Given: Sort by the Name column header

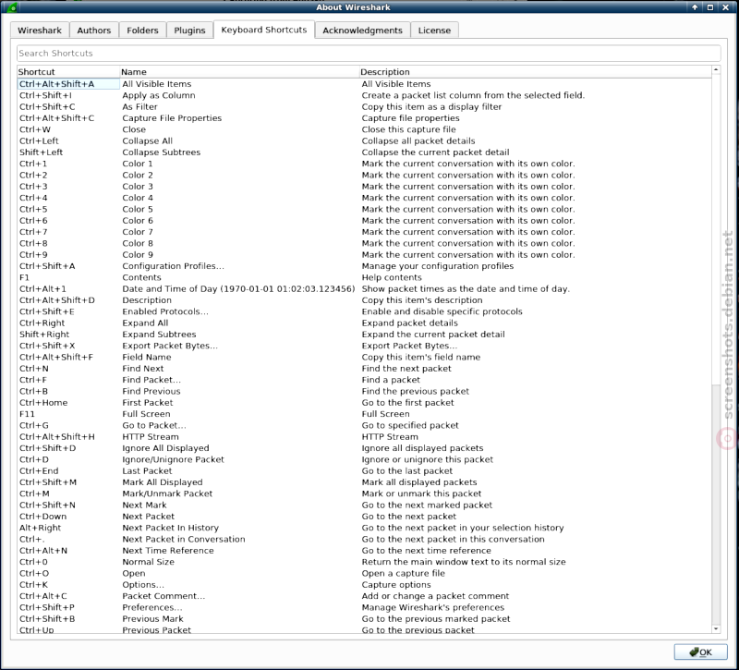Looking at the screenshot, I should tap(239, 72).
